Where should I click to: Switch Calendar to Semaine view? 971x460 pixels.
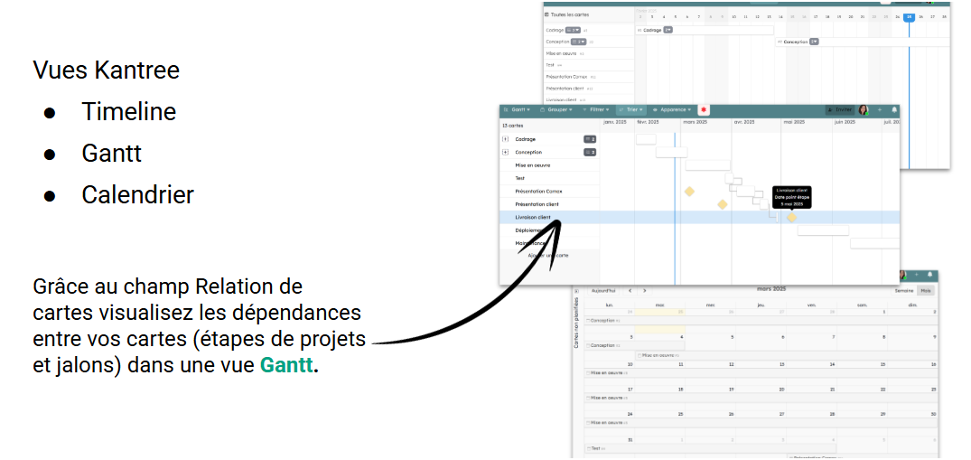[904, 290]
